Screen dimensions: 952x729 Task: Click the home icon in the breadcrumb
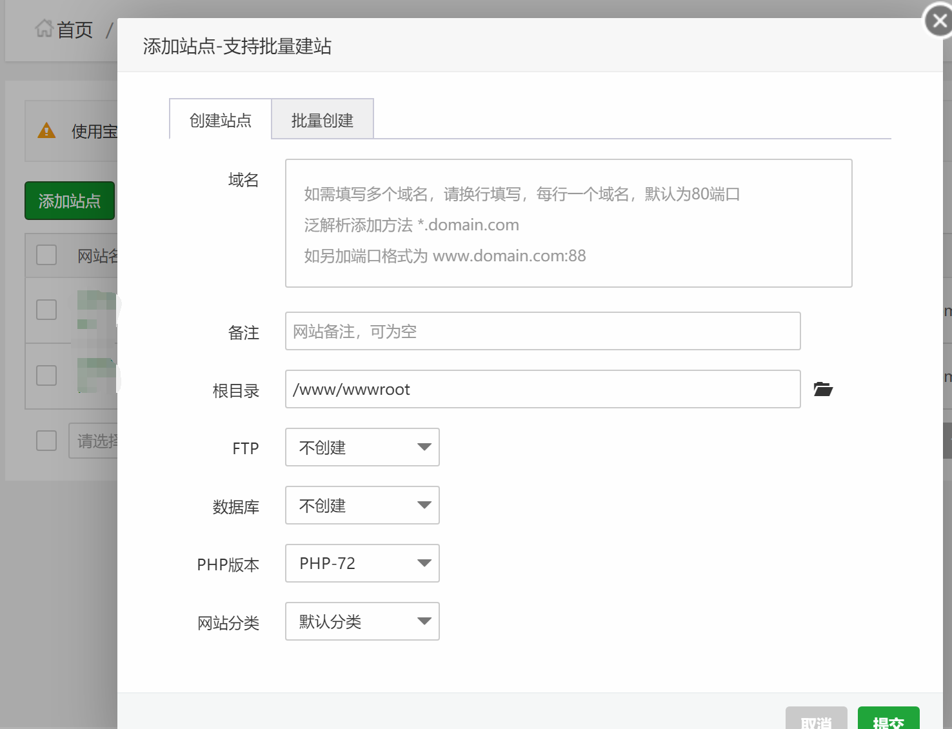(43, 28)
